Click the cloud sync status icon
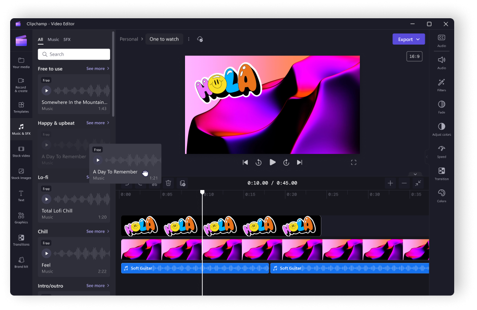The image size is (477, 310). [x=200, y=39]
